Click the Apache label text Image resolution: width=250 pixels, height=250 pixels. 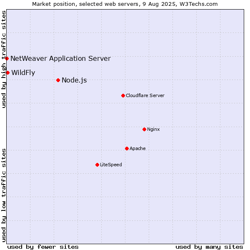click(x=137, y=148)
